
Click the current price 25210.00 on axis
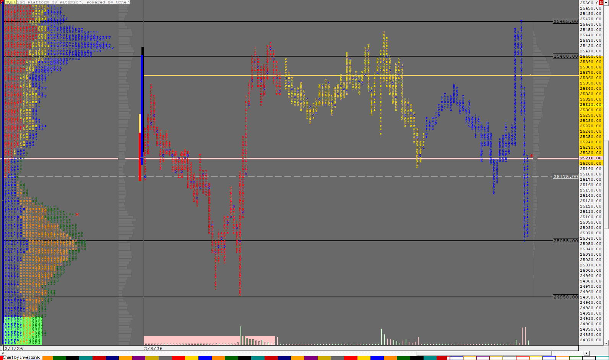pyautogui.click(x=591, y=158)
